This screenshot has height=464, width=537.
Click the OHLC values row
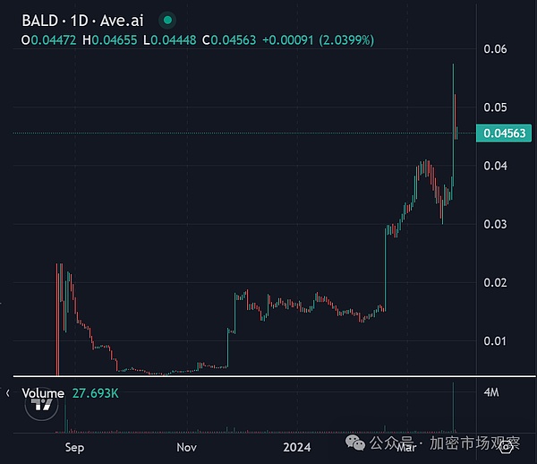pos(197,39)
